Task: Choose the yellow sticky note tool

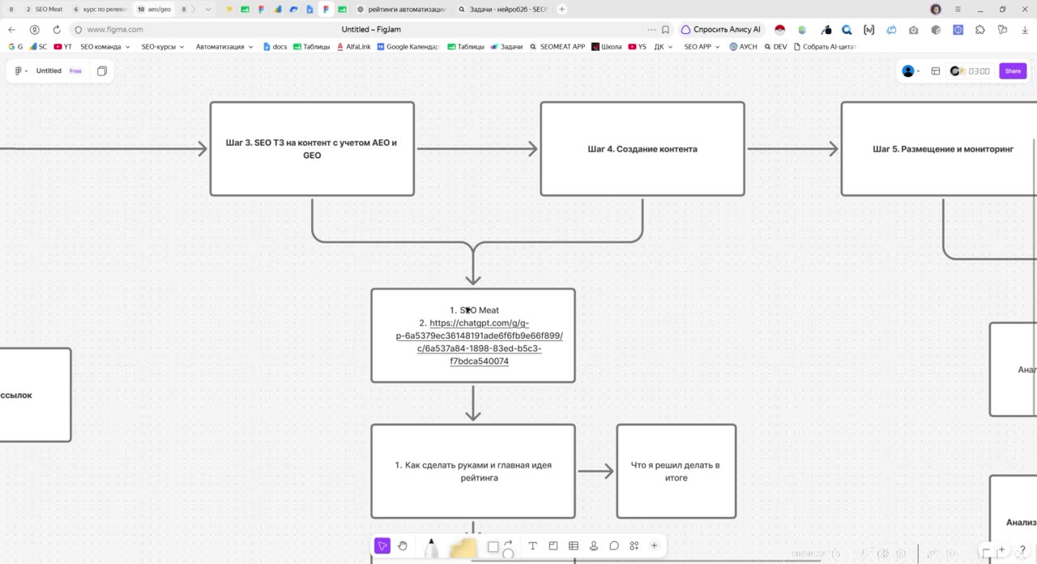Action: [x=463, y=549]
